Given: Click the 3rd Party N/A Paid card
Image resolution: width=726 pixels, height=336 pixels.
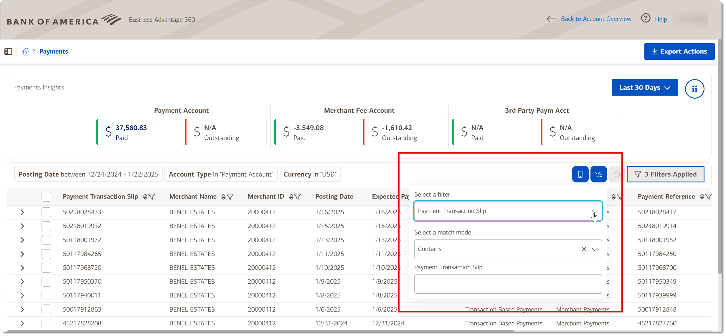Looking at the screenshot, I should 493,132.
